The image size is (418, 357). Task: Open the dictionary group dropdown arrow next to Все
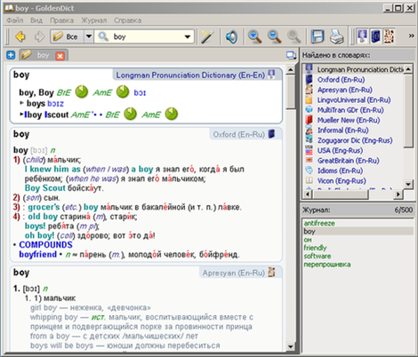coord(88,36)
